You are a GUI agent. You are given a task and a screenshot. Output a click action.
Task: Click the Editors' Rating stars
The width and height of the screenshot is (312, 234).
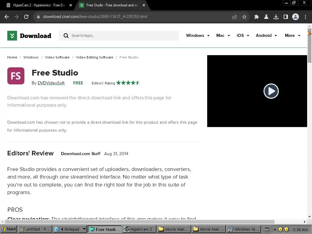click(128, 83)
